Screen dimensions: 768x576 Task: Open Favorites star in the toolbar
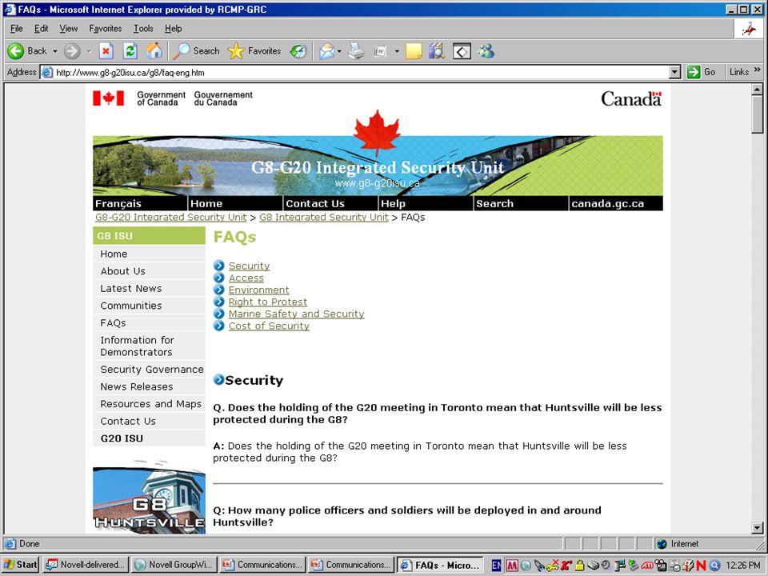click(236, 51)
